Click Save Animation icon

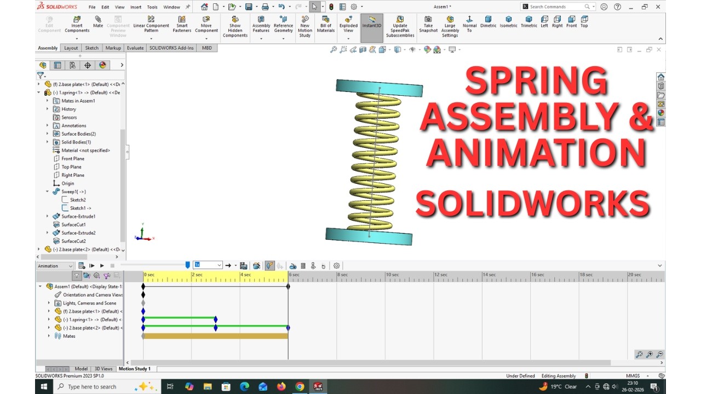244,265
